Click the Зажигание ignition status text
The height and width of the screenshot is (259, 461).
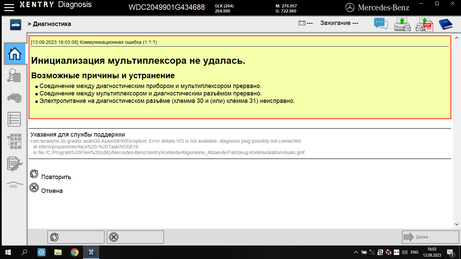coord(339,23)
